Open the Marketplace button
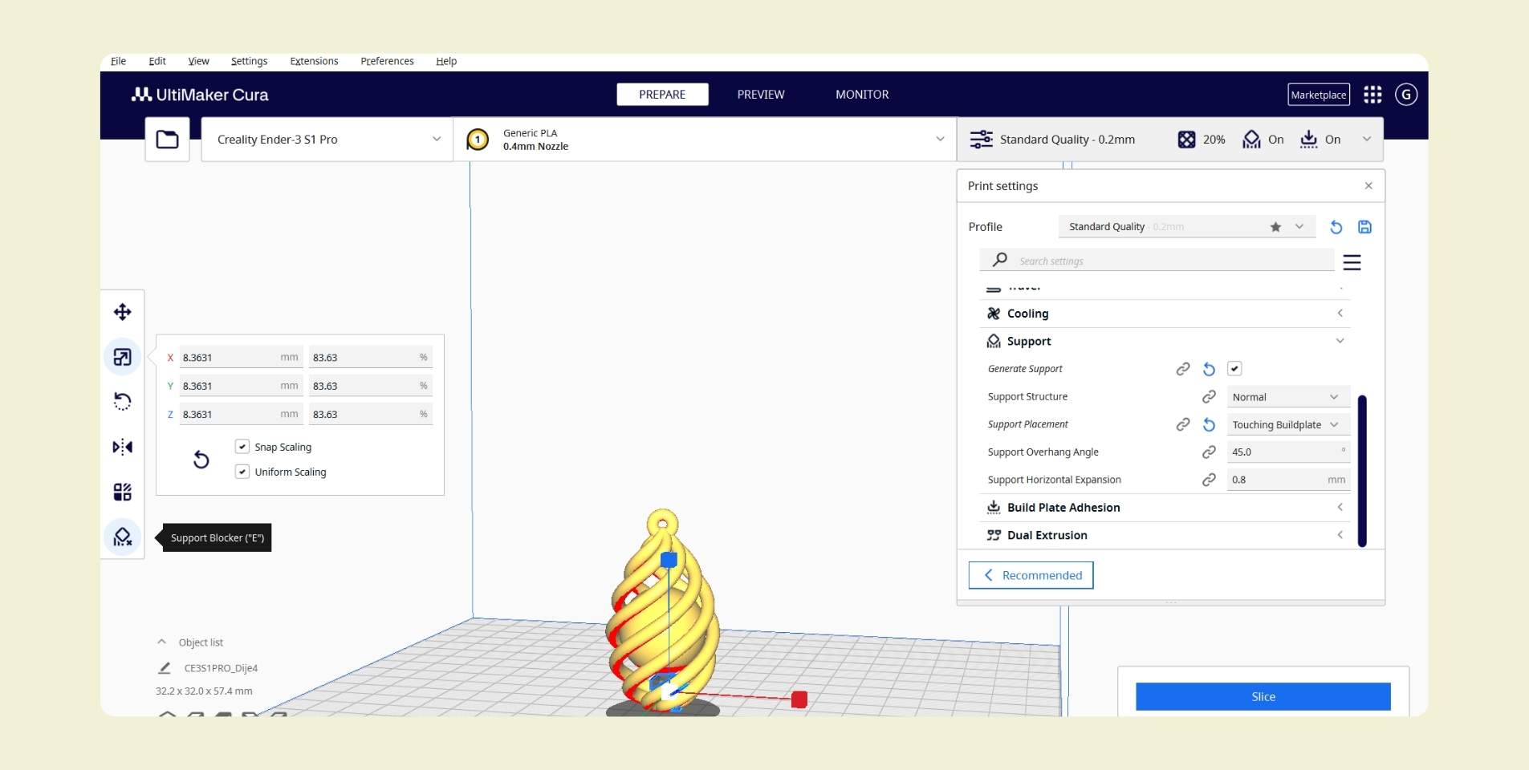Image resolution: width=1529 pixels, height=770 pixels. pyautogui.click(x=1319, y=95)
